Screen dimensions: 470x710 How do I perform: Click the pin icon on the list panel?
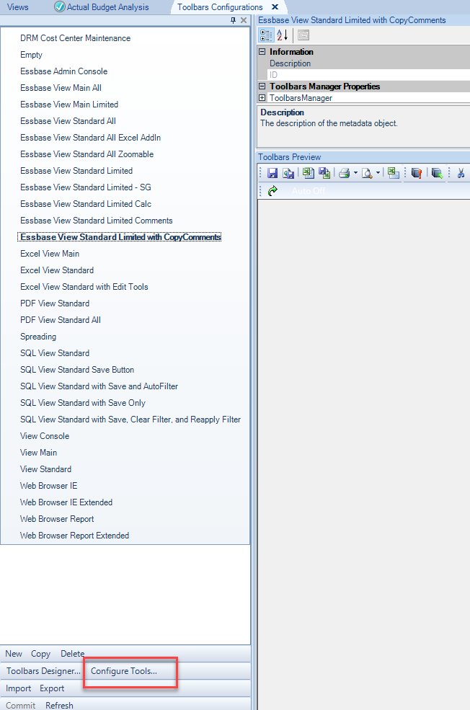tap(233, 20)
